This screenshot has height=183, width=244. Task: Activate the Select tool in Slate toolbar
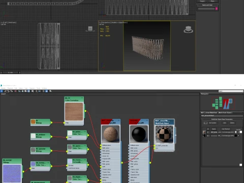(x=2, y=91)
